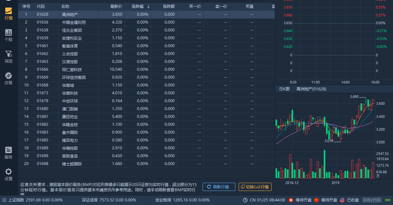Viewport: 393px width, 205px height.
Task: Click the 已收盘 US market status text
Action: 353,200
